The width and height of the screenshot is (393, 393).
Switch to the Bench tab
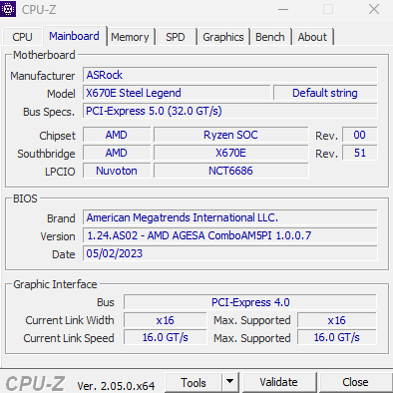click(270, 37)
